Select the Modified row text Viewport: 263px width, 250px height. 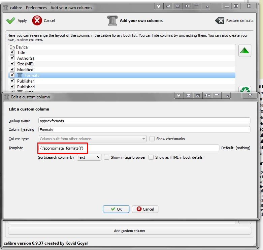[x=25, y=70]
